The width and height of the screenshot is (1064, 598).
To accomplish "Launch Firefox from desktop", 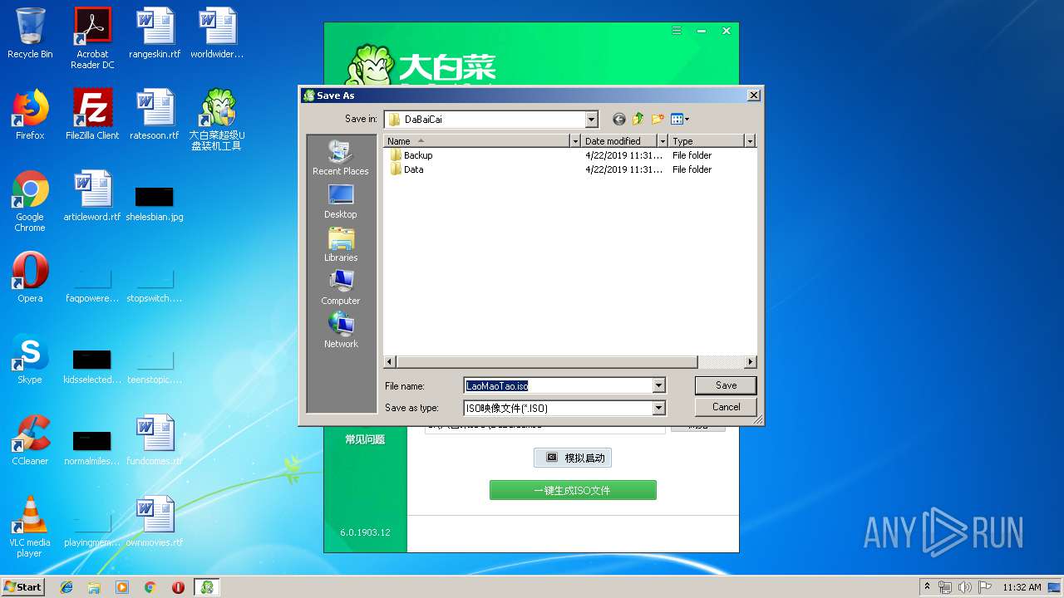I will 30,115.
